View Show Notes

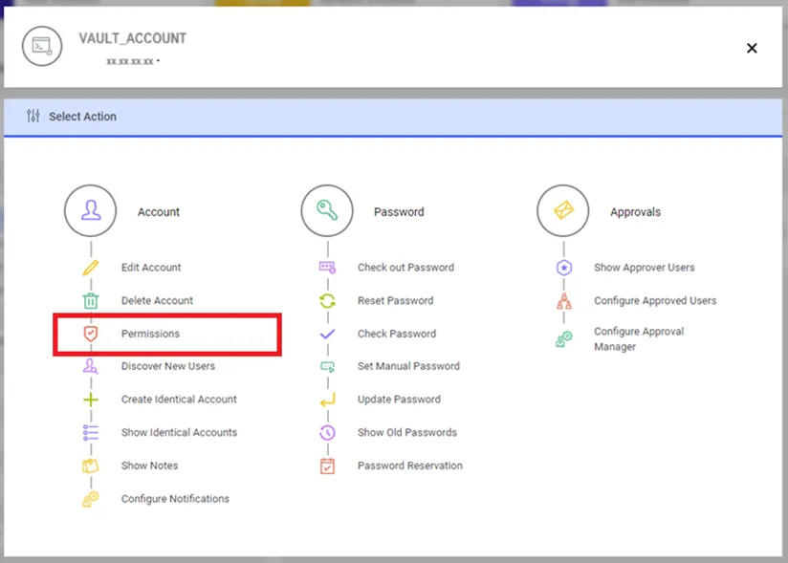click(x=150, y=466)
